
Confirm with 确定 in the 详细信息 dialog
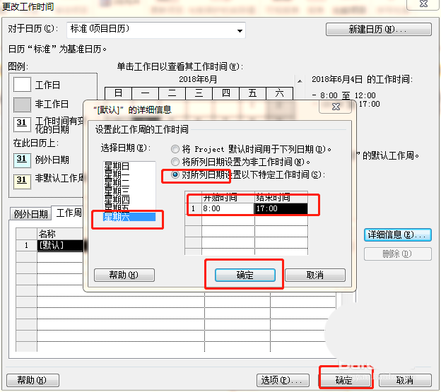pyautogui.click(x=244, y=275)
